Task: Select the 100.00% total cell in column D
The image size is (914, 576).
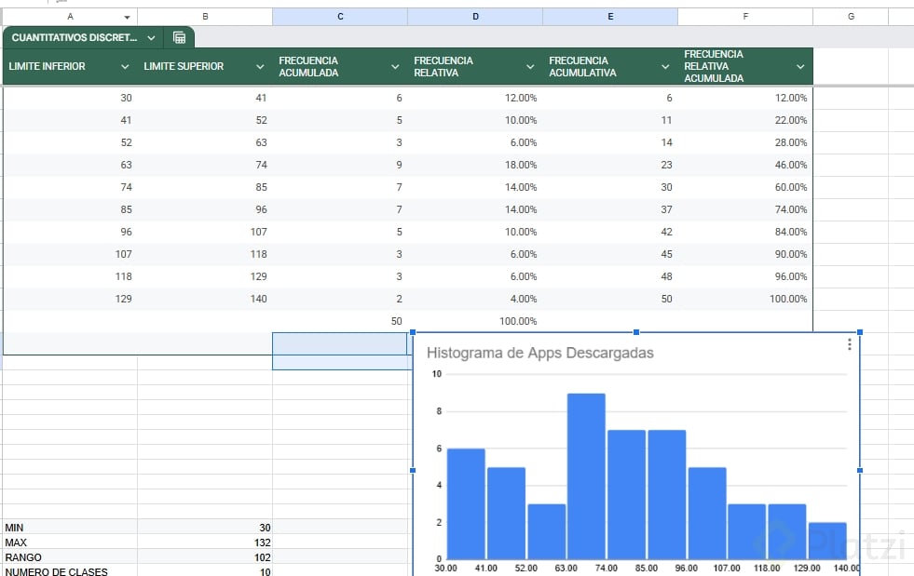Action: [475, 321]
